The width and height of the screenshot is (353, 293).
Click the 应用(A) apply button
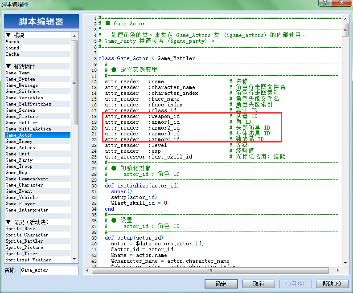(x=296, y=284)
